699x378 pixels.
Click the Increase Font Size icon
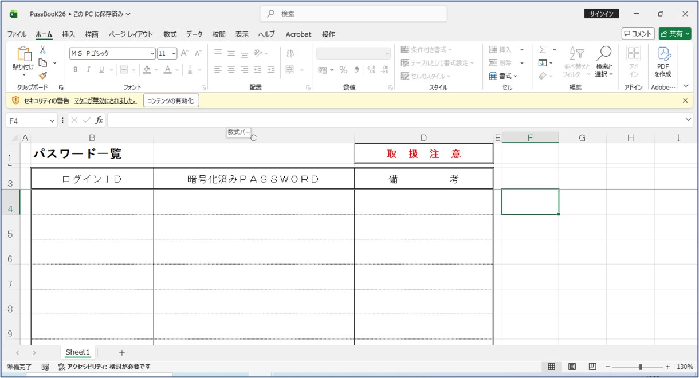tap(184, 53)
